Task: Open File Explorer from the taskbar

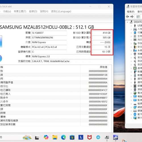Action: pos(55,137)
